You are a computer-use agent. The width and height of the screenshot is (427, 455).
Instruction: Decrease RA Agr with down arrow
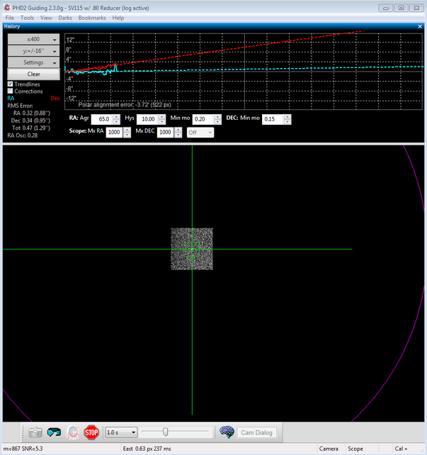tap(116, 122)
